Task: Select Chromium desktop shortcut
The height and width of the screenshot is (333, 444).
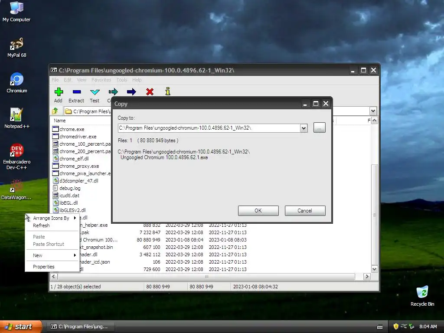Action: (17, 83)
